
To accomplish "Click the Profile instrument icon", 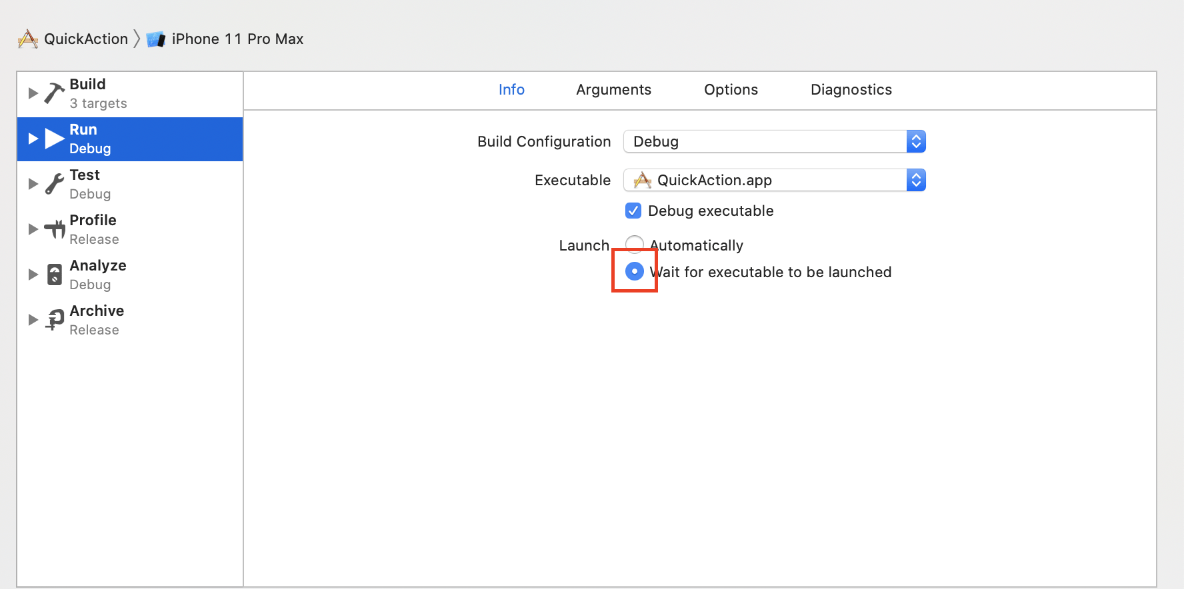I will pos(55,229).
